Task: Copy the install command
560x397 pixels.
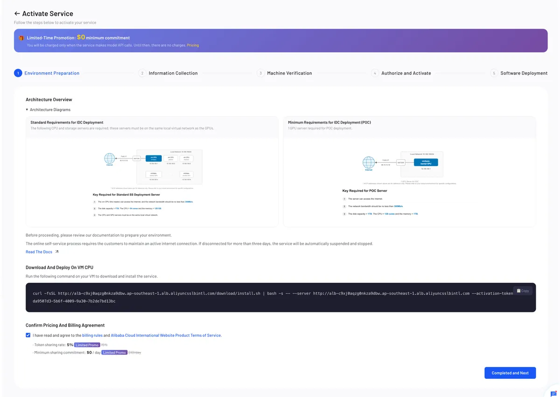Action: pyautogui.click(x=523, y=291)
